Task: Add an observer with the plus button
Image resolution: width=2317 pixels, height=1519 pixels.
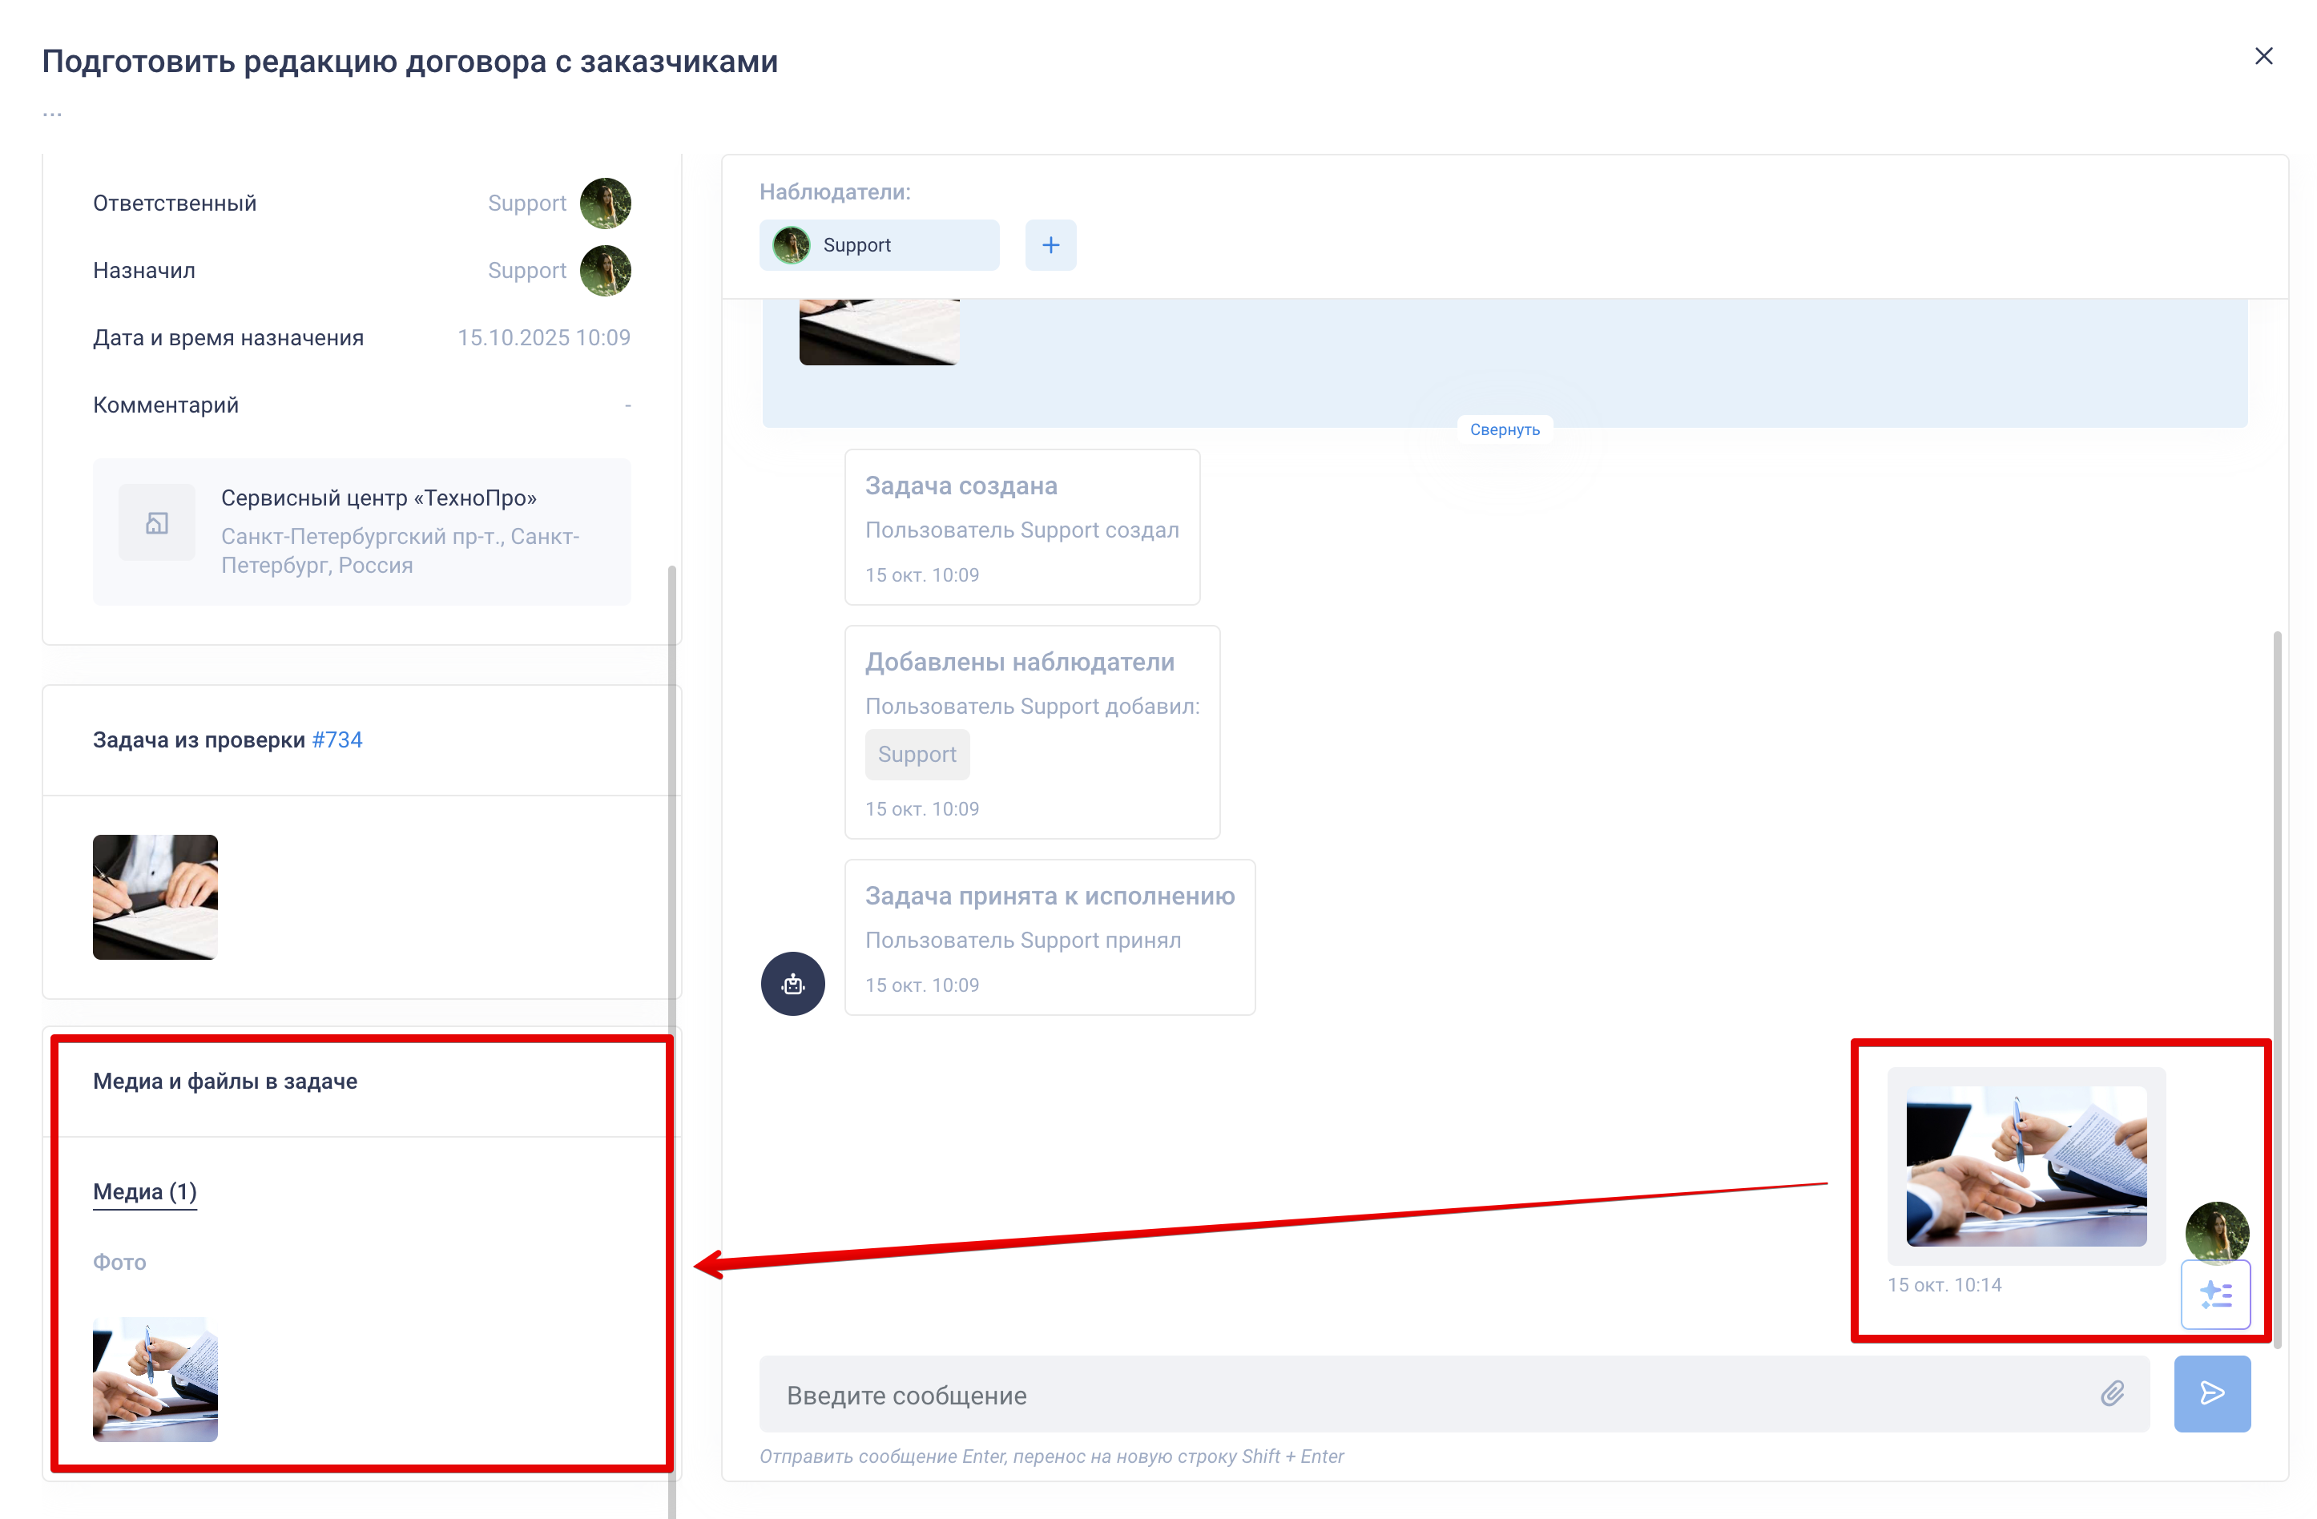Action: (1050, 245)
